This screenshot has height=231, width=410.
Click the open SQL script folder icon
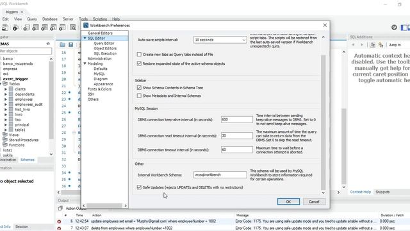pyautogui.click(x=62, y=45)
